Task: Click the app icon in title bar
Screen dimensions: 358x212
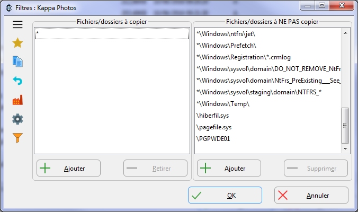Action: [8, 8]
